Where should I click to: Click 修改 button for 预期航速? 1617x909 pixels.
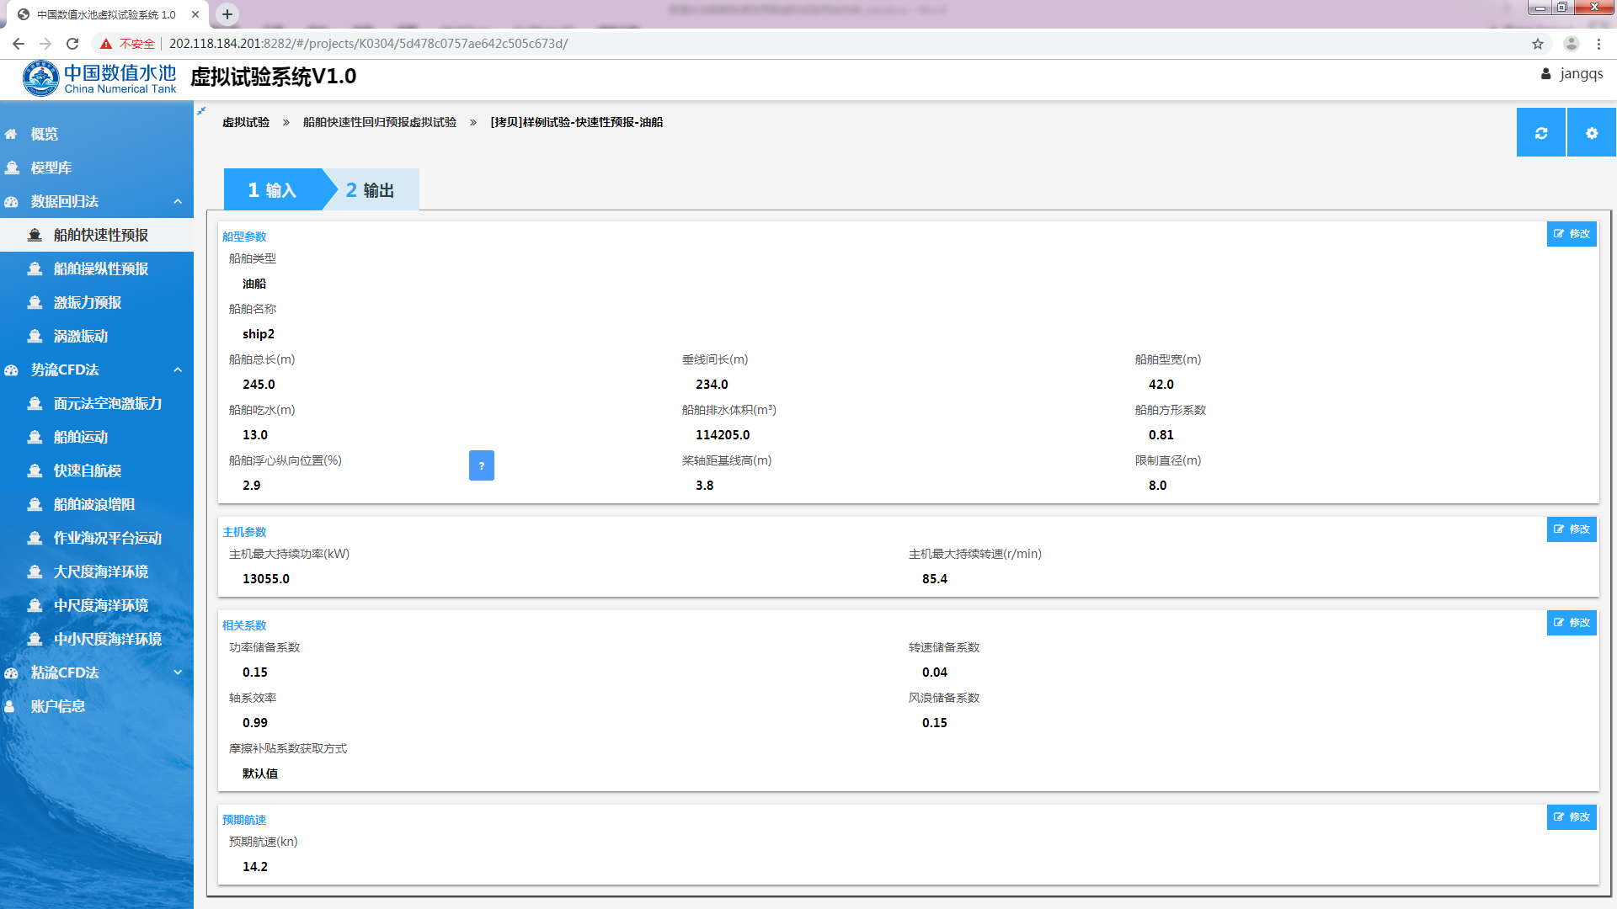coord(1572,817)
